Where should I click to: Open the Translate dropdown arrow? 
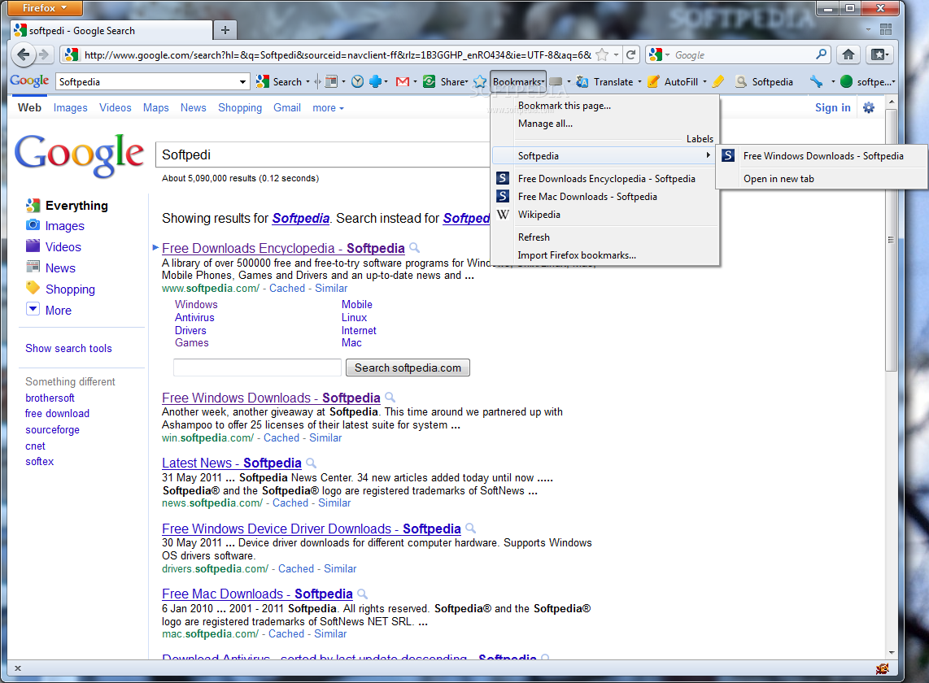point(639,82)
